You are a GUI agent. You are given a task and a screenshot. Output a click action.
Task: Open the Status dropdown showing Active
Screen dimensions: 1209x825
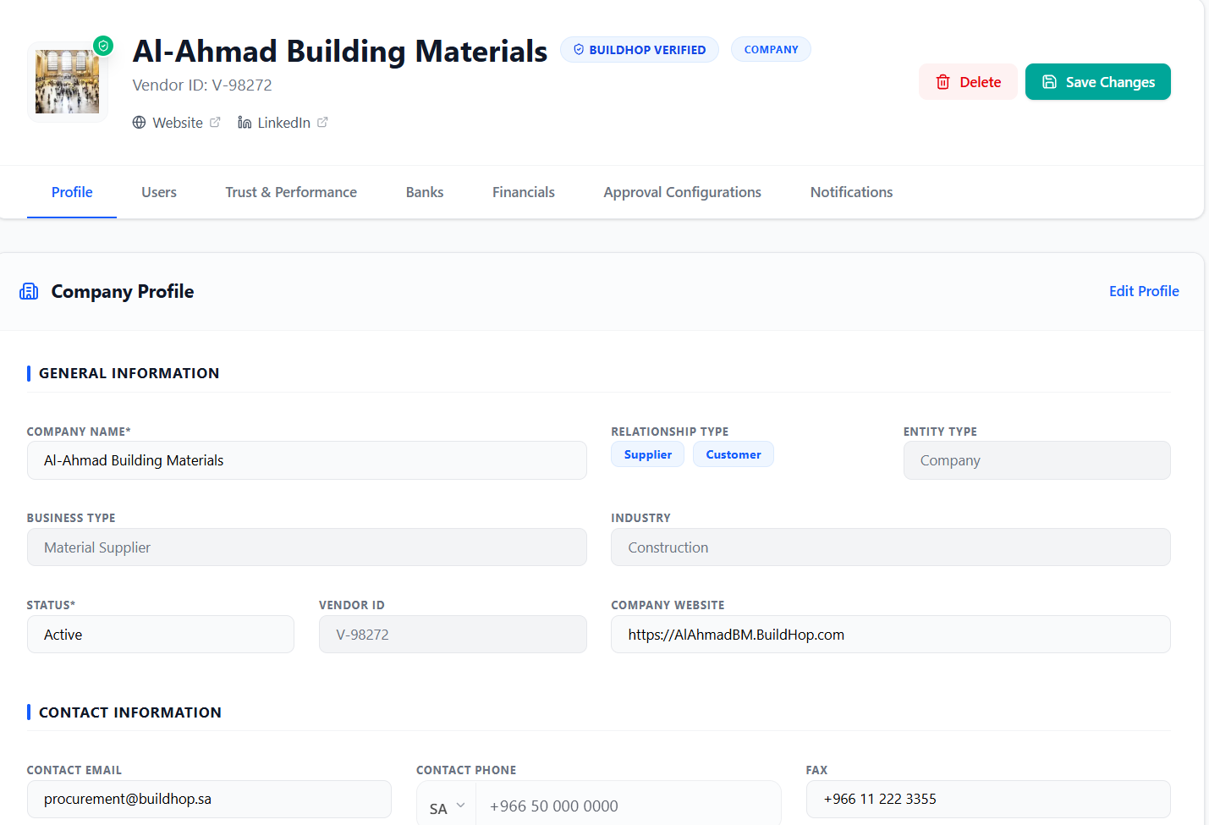(161, 635)
